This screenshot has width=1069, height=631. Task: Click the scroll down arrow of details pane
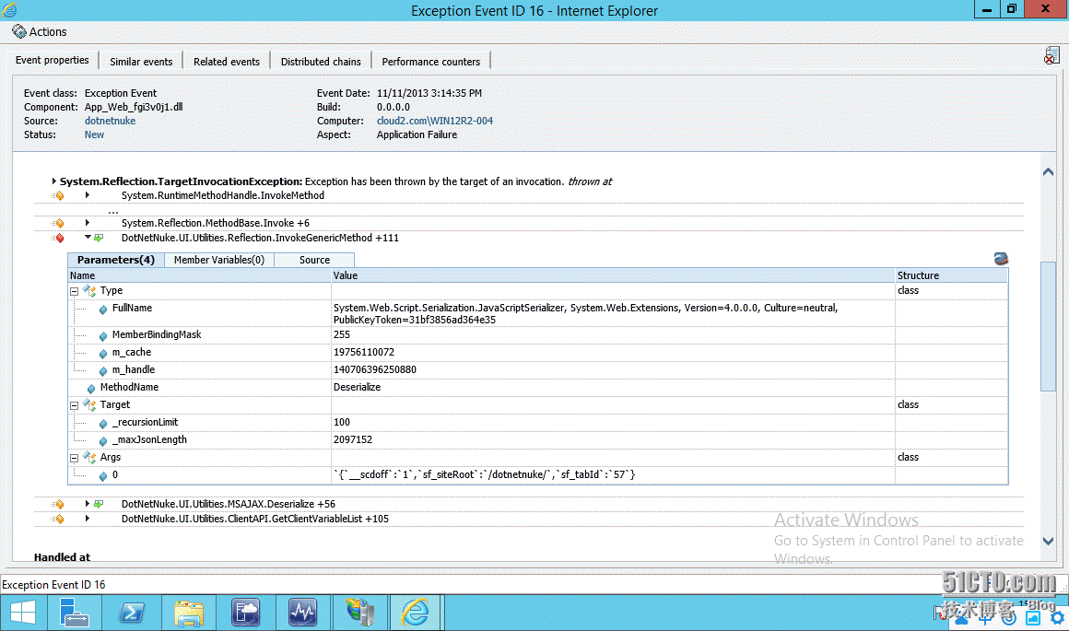pos(1049,541)
